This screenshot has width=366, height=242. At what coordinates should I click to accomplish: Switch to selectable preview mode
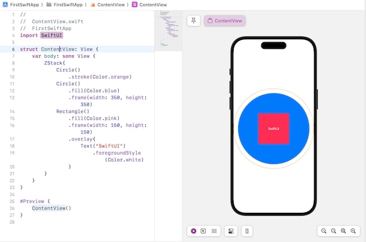tap(203, 231)
